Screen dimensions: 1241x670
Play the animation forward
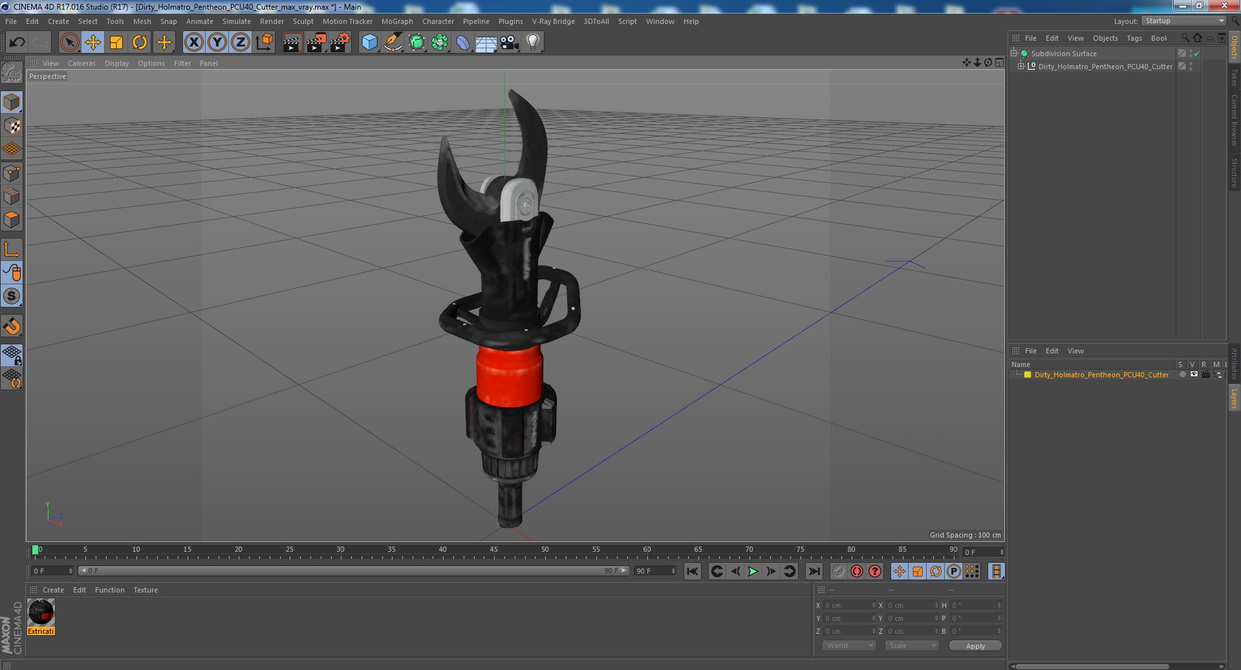pos(753,571)
